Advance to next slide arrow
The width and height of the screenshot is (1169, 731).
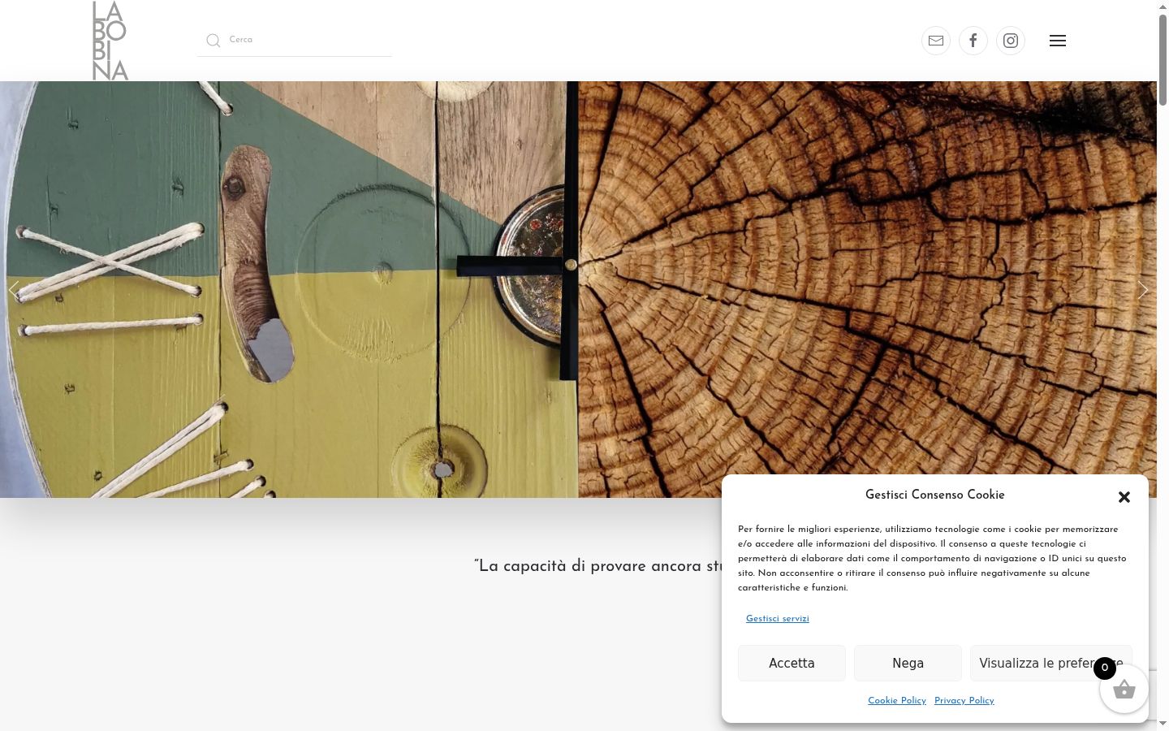(1143, 290)
